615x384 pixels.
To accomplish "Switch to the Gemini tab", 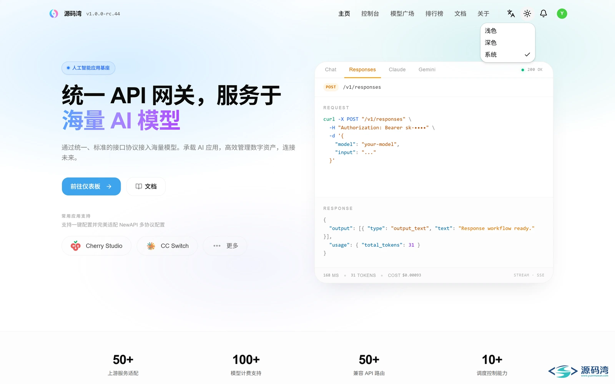I will pos(427,70).
